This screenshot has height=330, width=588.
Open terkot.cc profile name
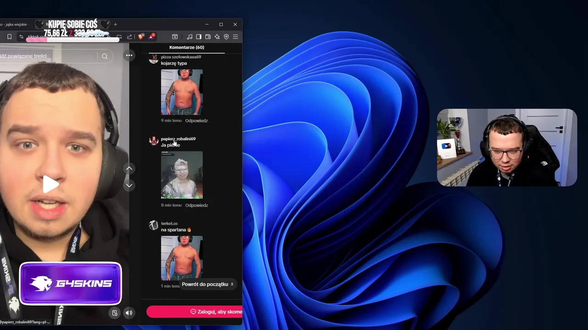click(169, 223)
